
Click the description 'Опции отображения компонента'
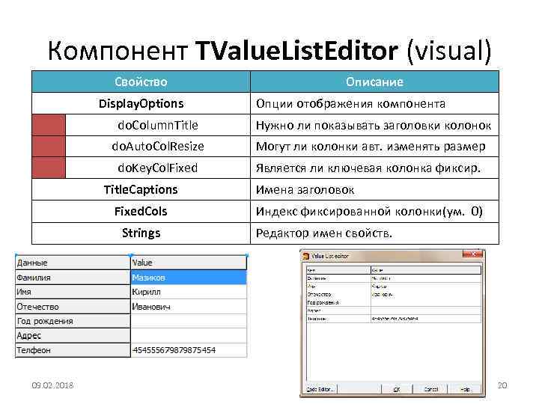[350, 103]
